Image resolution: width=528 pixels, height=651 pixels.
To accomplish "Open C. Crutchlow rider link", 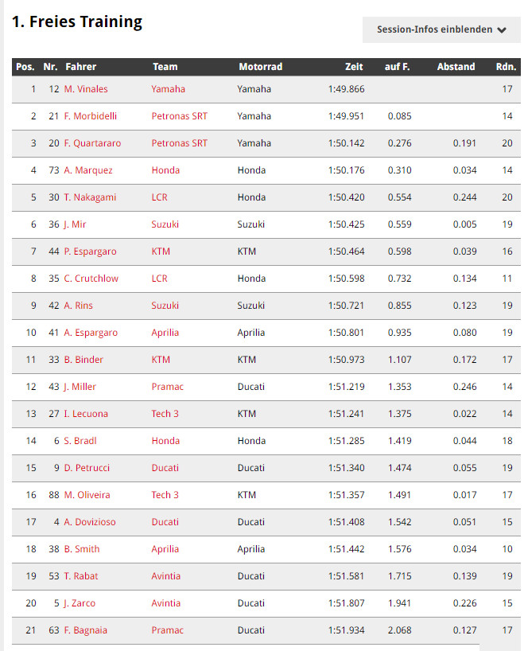I will [x=90, y=279].
